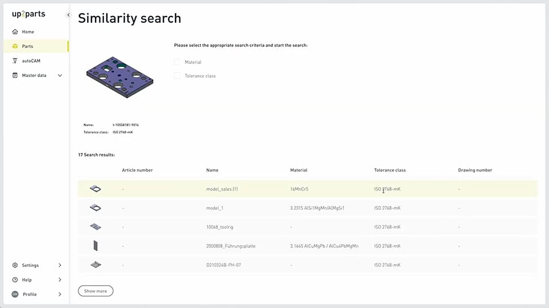This screenshot has height=308, width=549.
Task: Select the Master data menu entry
Action: click(34, 75)
